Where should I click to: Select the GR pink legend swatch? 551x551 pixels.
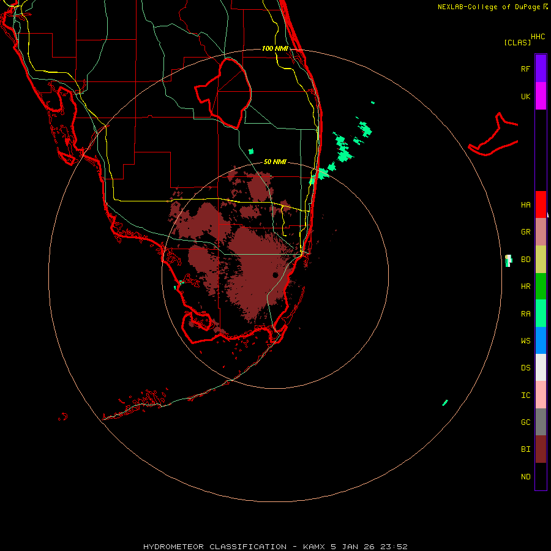pos(541,232)
